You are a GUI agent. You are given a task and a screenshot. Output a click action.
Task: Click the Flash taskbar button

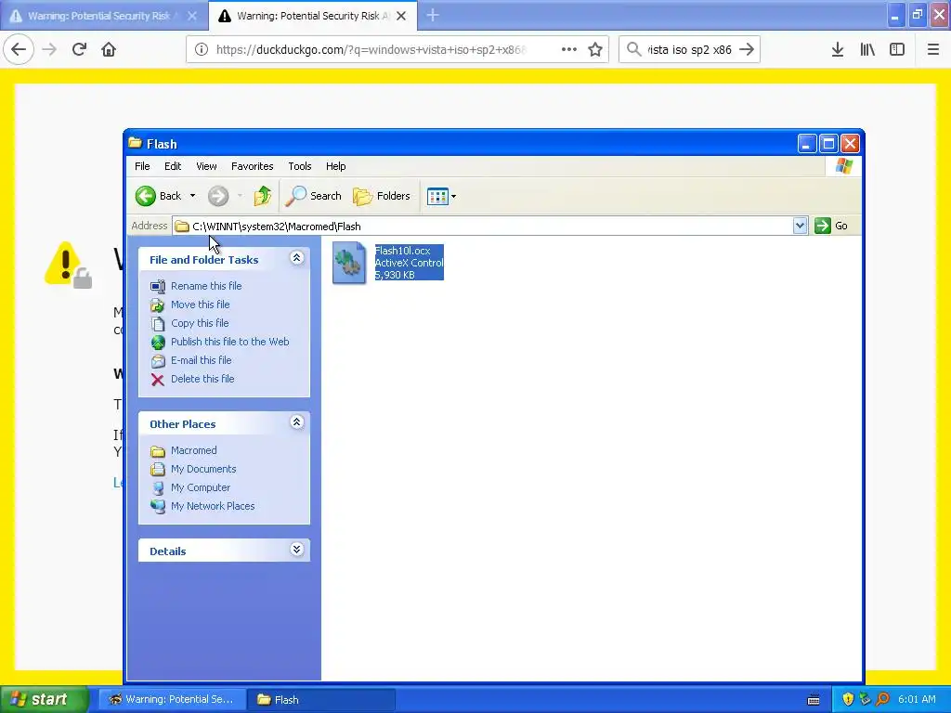[320, 700]
